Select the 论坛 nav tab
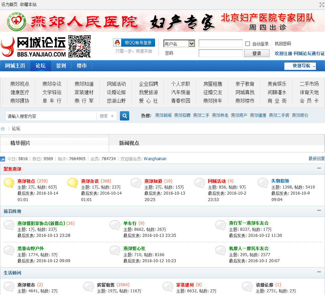 pos(41,66)
